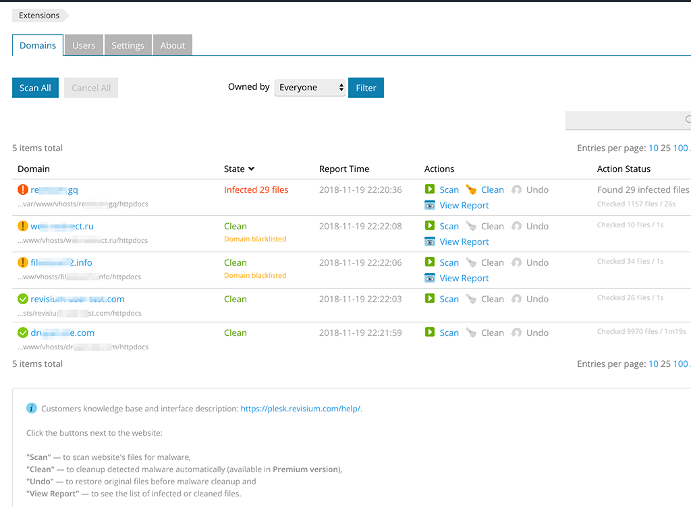Click the View Report eye icon, first row
This screenshot has height=518, width=691.
430,205
